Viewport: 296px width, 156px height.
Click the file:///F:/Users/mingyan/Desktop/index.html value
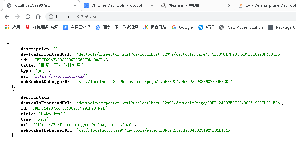click(x=84, y=125)
